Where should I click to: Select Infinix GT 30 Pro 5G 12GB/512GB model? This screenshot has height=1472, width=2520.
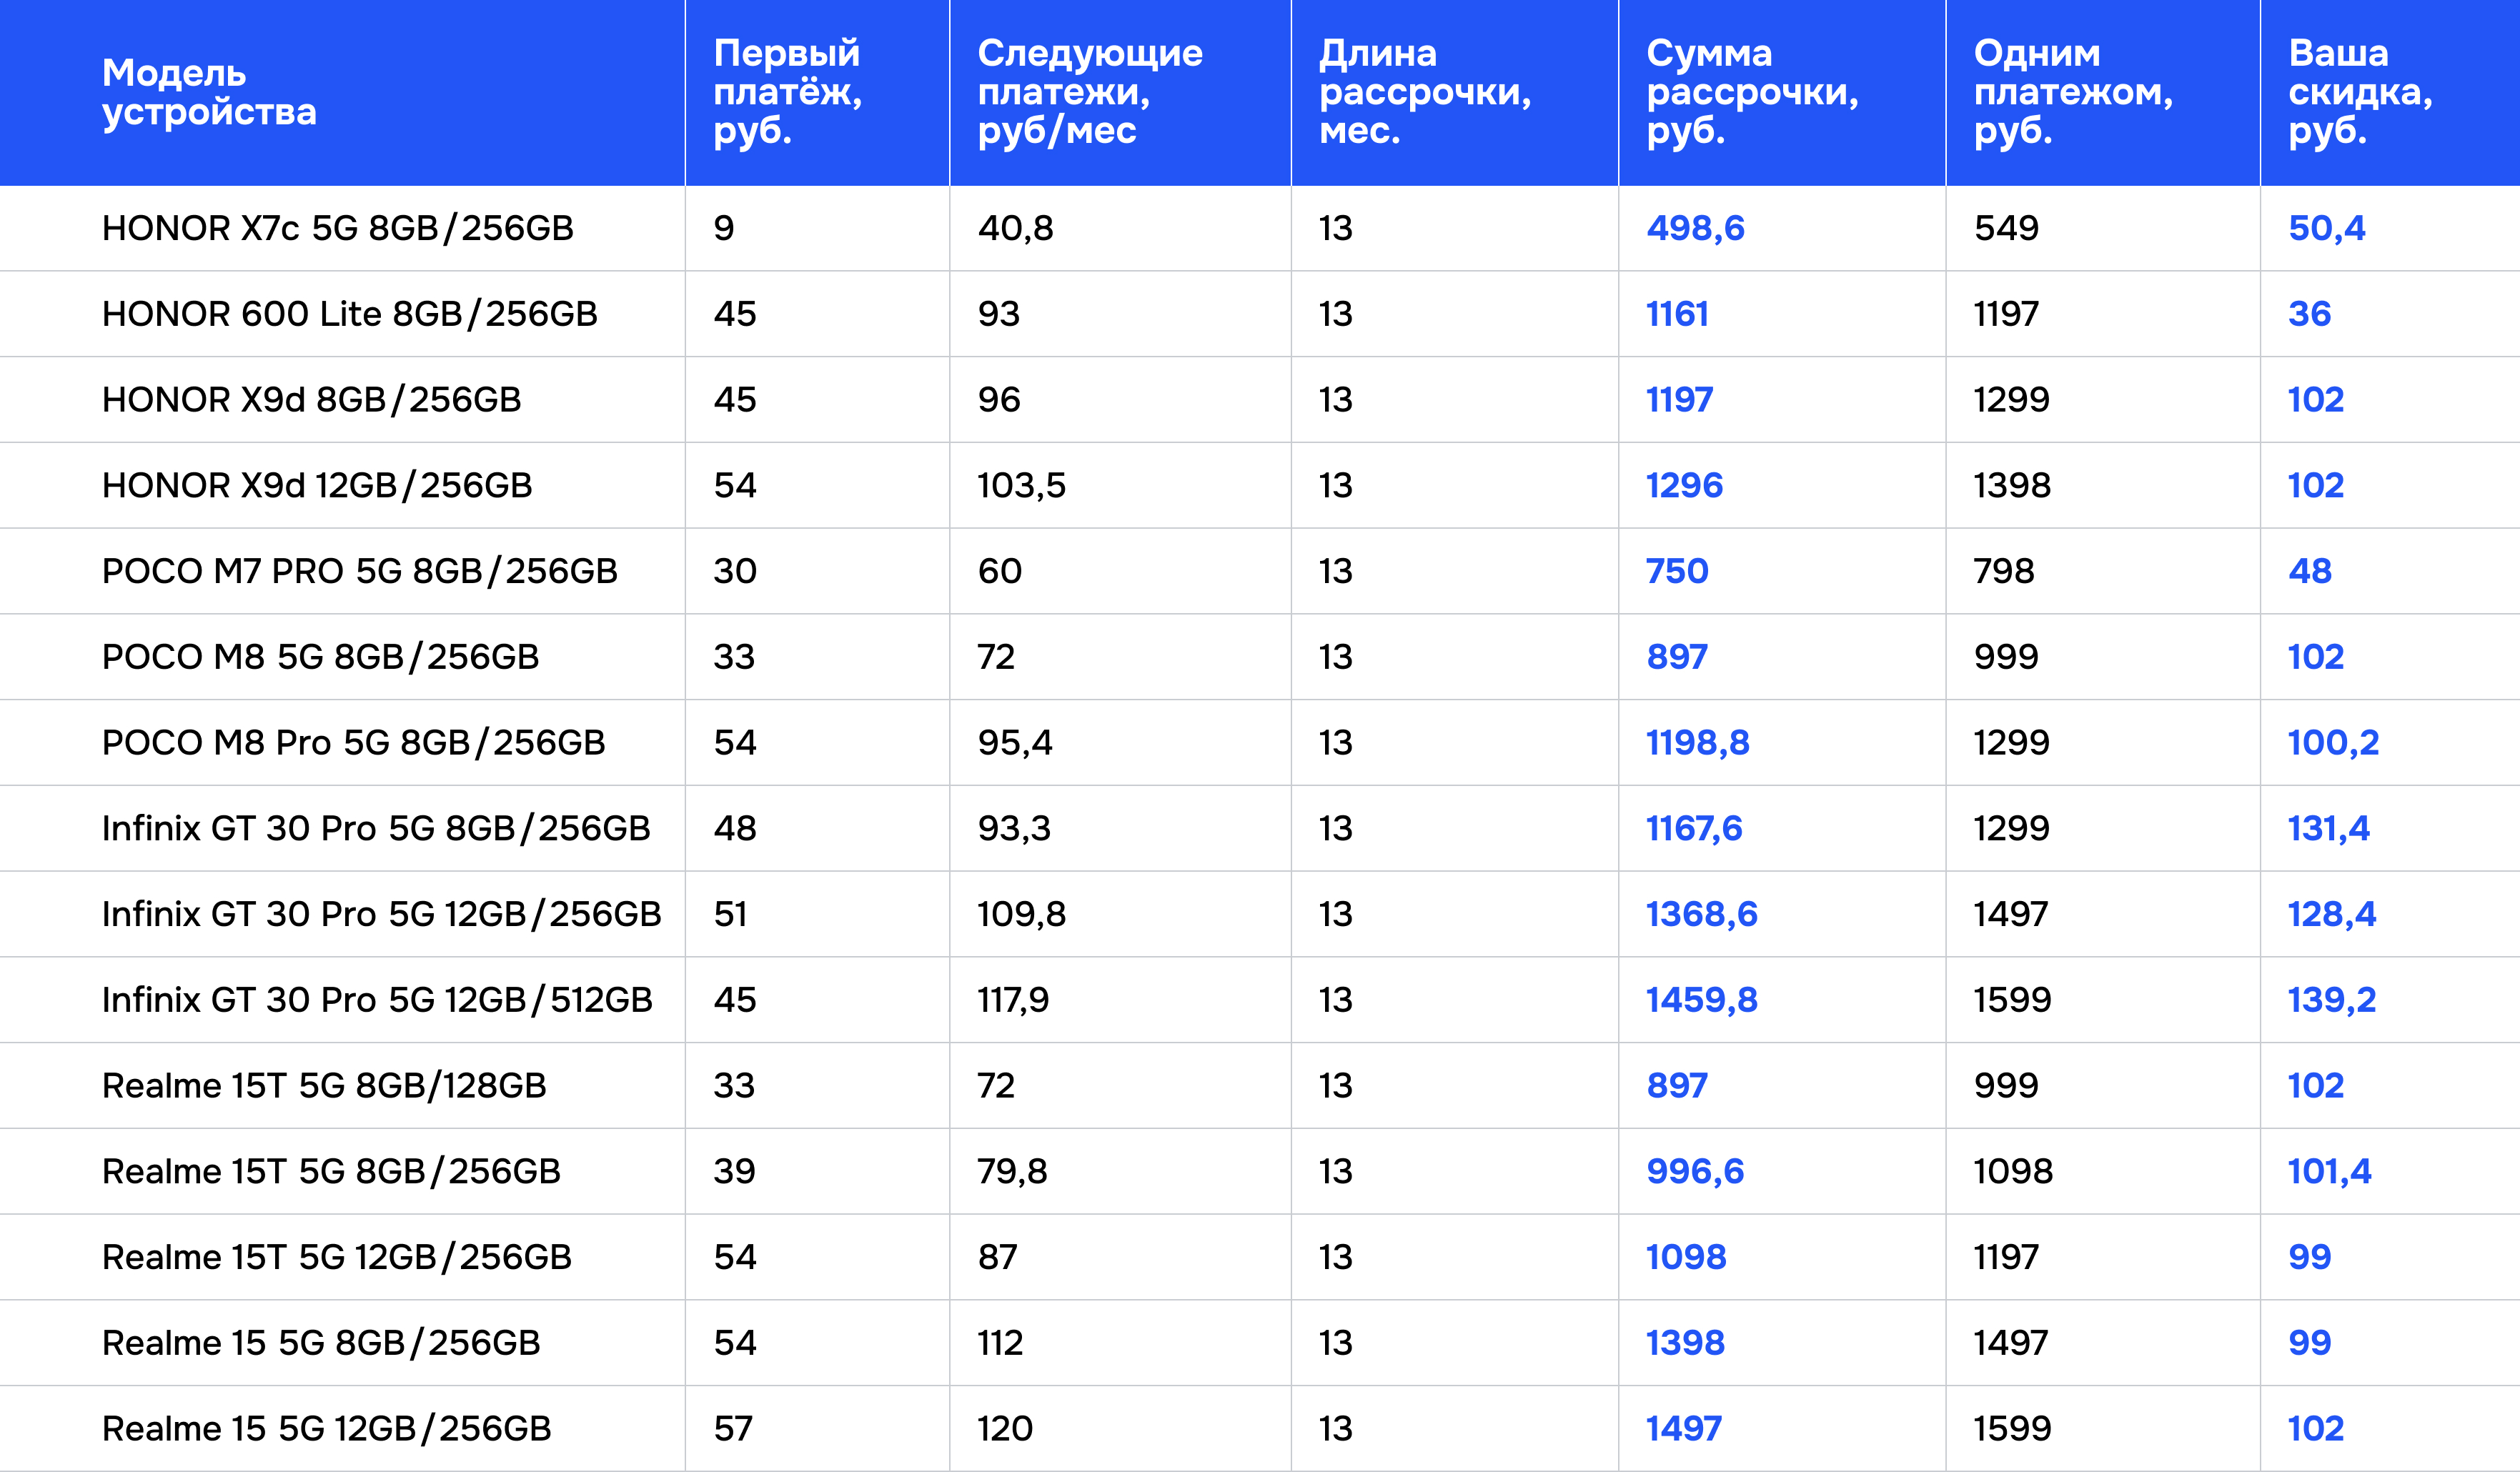click(377, 1000)
